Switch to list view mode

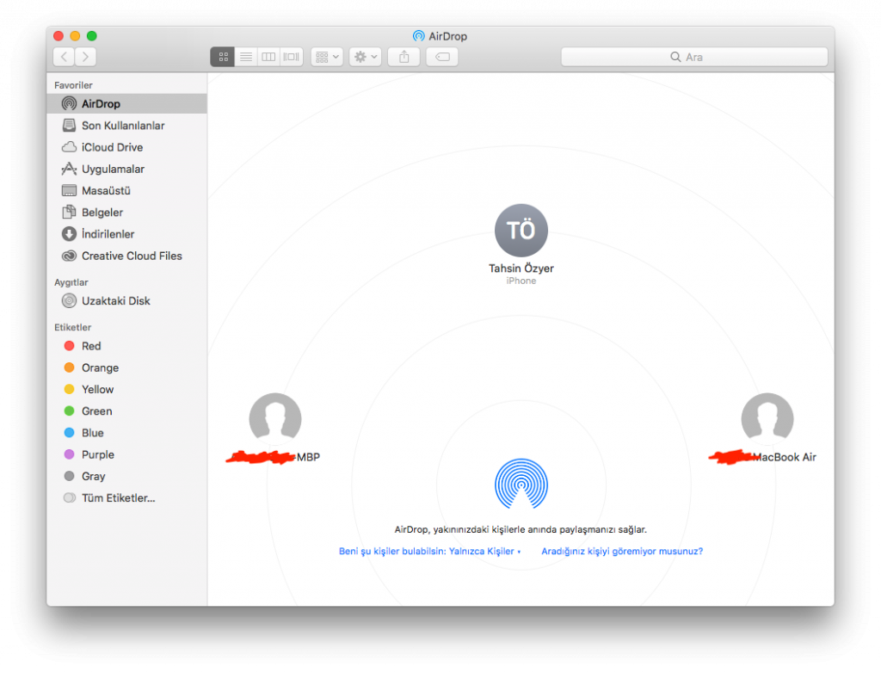coord(246,57)
